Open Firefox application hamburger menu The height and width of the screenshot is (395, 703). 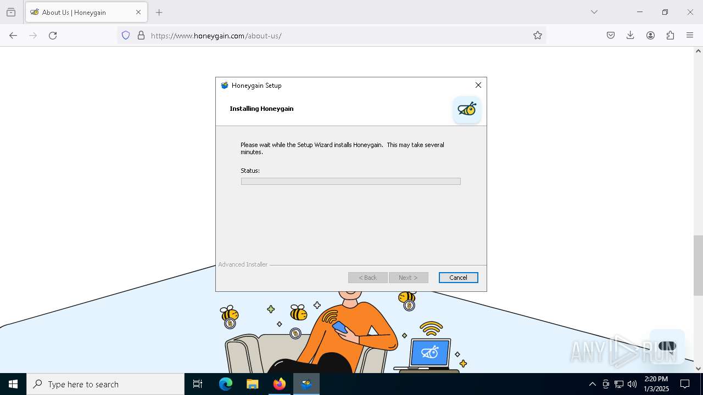[690, 35]
